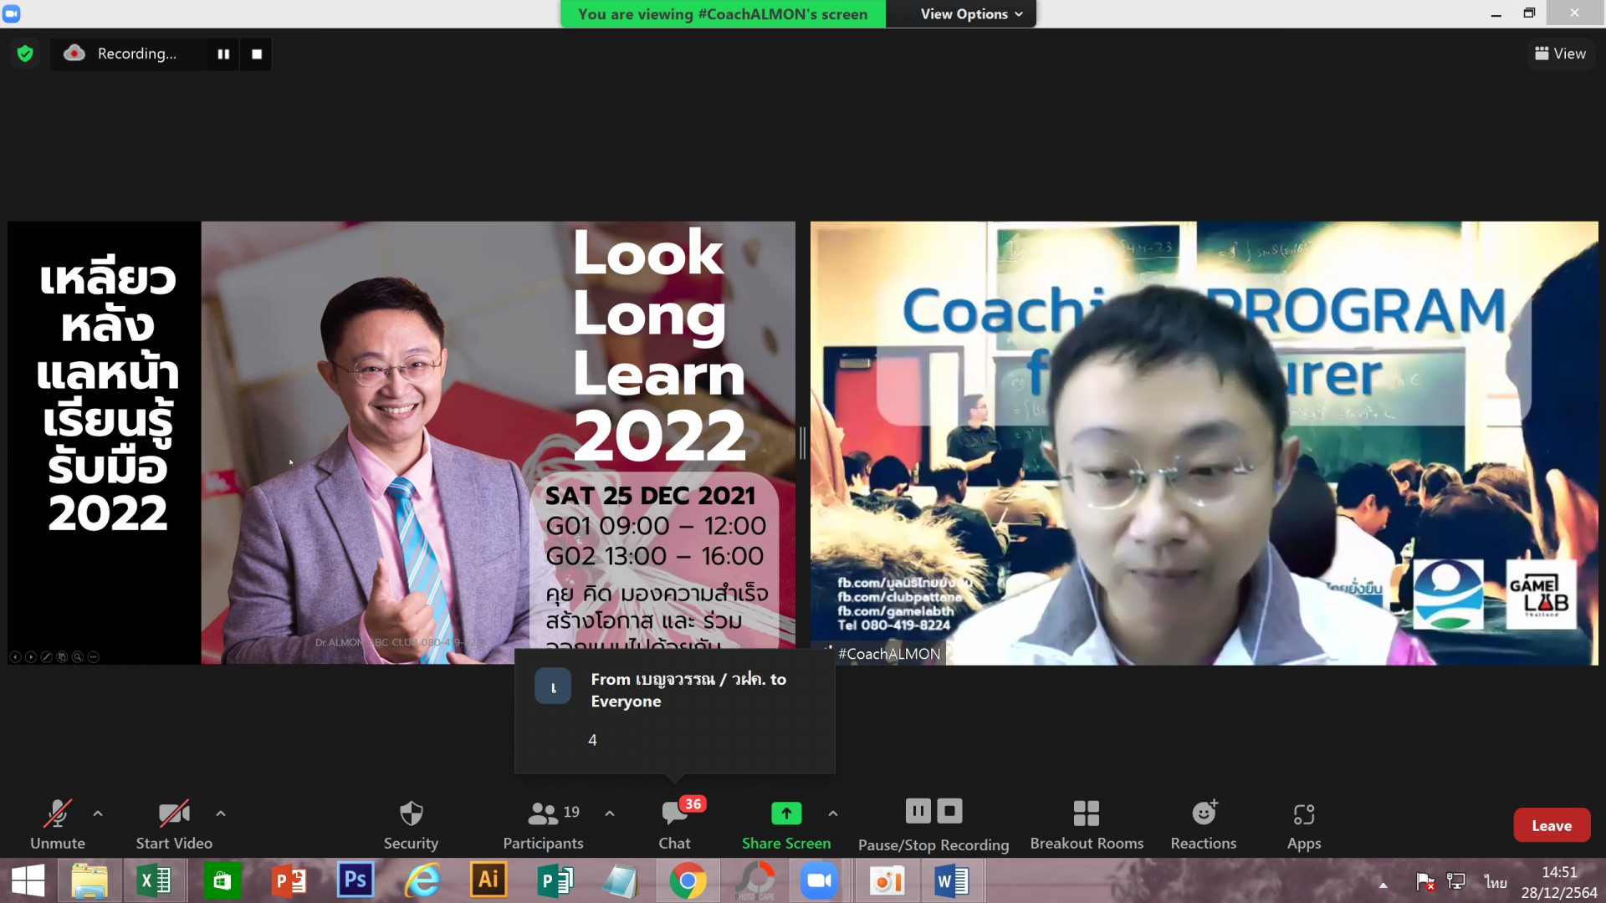Pause the recording in top bar
The height and width of the screenshot is (903, 1606).
click(223, 54)
